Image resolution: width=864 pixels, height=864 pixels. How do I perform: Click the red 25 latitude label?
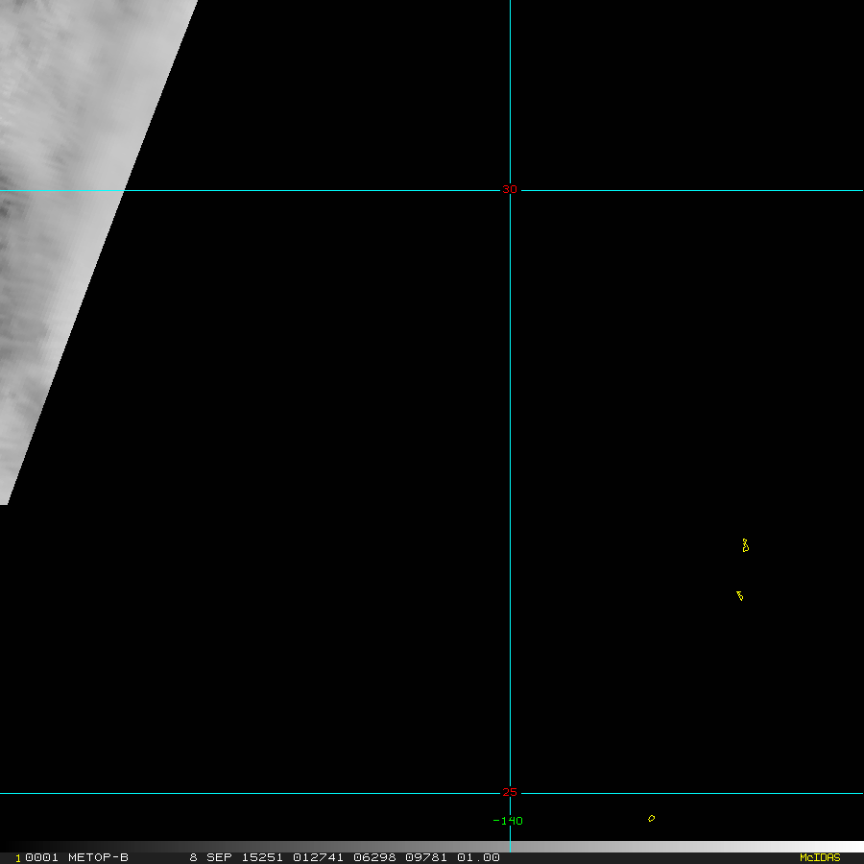pyautogui.click(x=510, y=792)
